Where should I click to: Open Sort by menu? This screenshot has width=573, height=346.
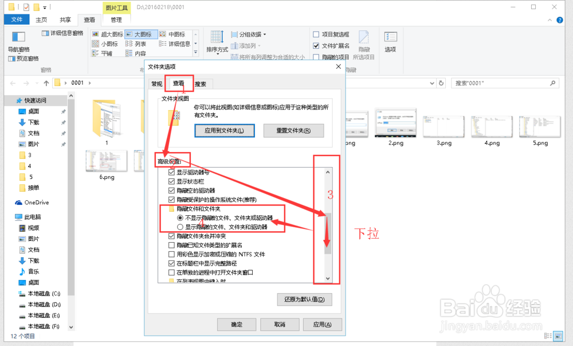(217, 42)
